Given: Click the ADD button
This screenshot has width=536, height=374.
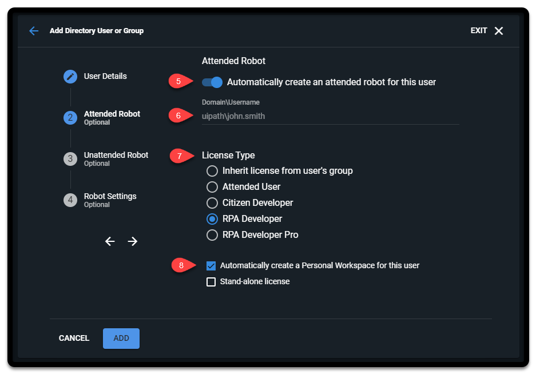Looking at the screenshot, I should (x=121, y=338).
